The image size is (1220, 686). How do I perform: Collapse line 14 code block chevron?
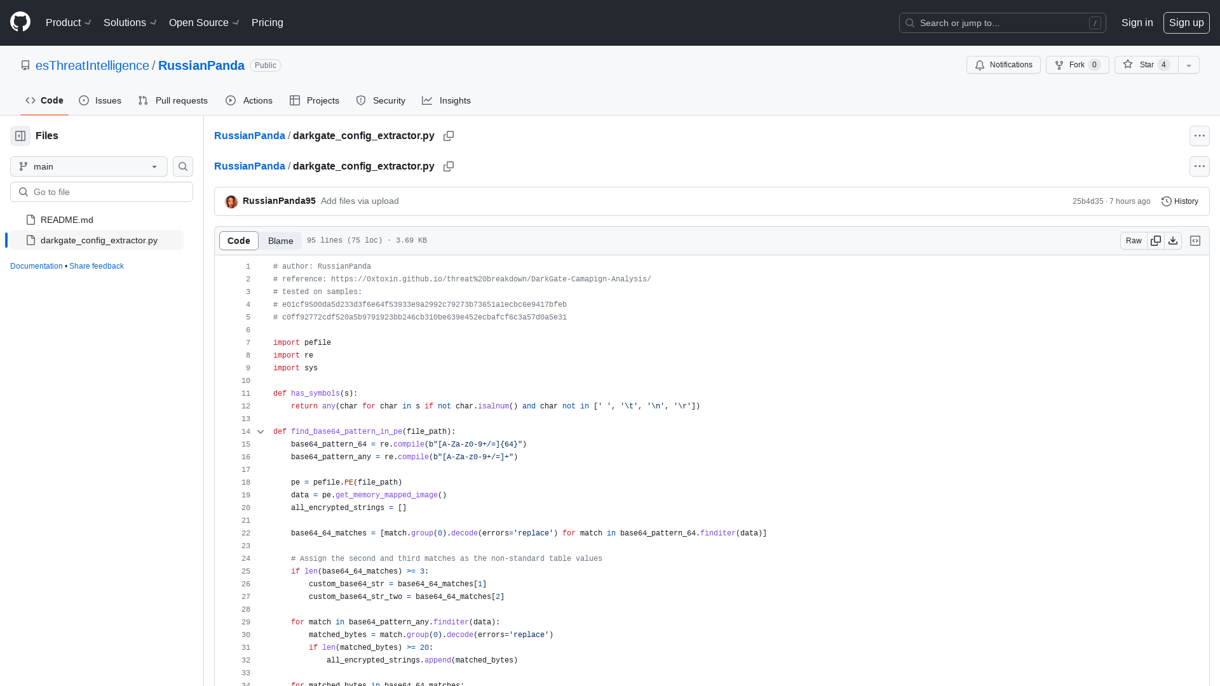point(261,431)
